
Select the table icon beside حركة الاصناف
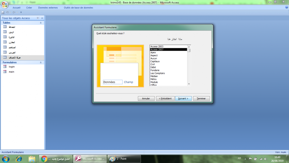click(5, 57)
